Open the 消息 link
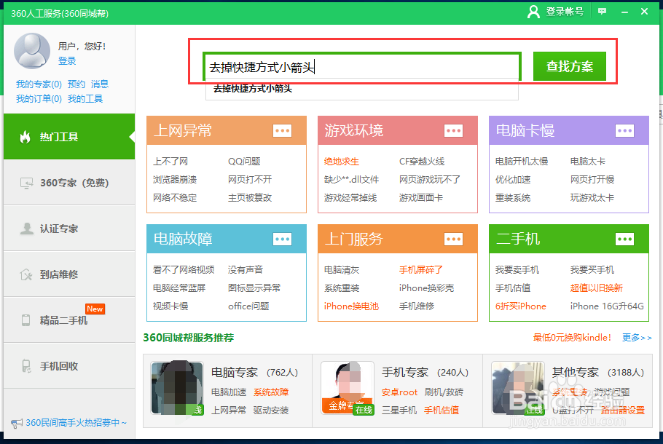 100,84
